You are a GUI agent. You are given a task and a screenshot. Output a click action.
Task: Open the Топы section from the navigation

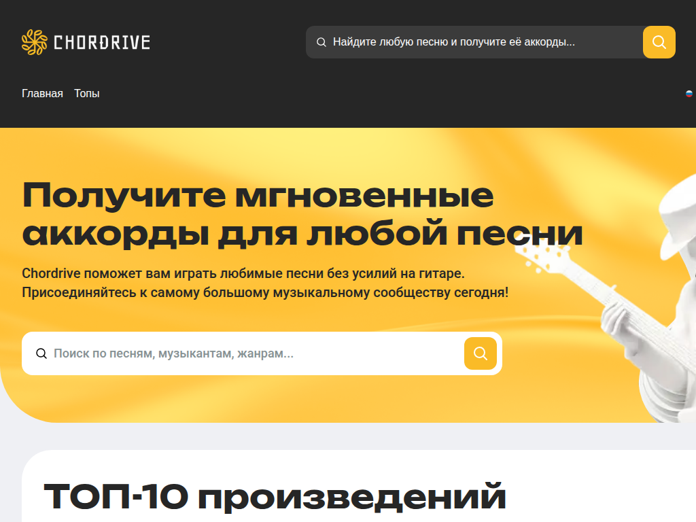(87, 93)
